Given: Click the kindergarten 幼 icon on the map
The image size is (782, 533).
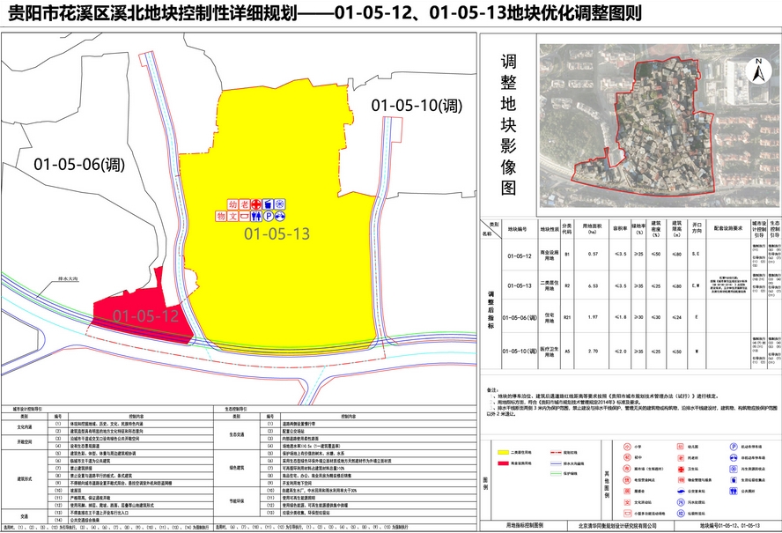Looking at the screenshot, I should pos(232,204).
